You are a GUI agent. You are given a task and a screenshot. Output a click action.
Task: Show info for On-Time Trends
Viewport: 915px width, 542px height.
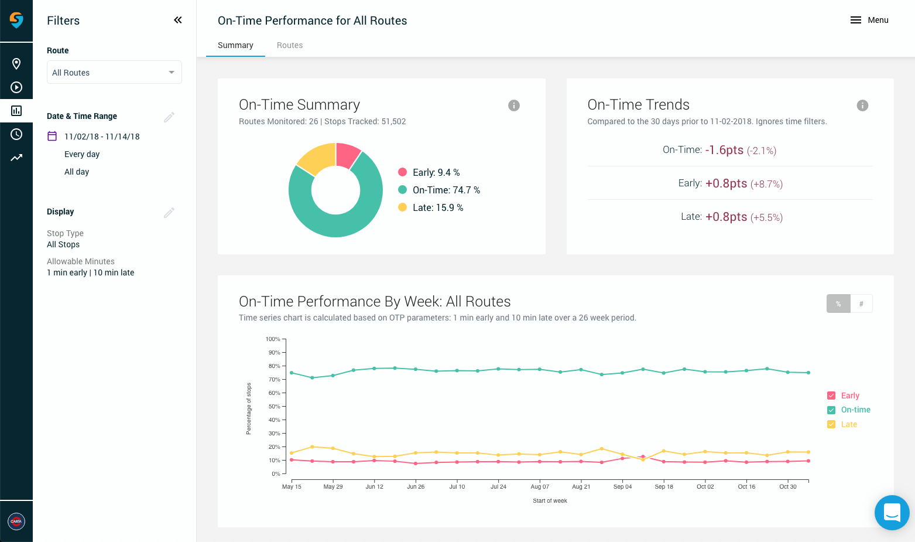pos(862,105)
